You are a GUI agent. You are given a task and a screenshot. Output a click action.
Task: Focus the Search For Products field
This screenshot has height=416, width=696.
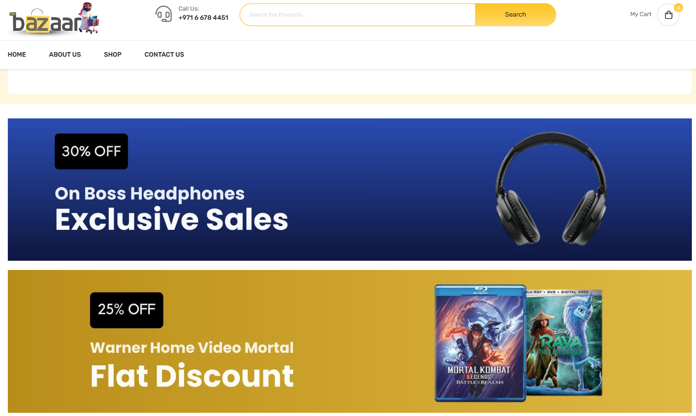coord(358,15)
